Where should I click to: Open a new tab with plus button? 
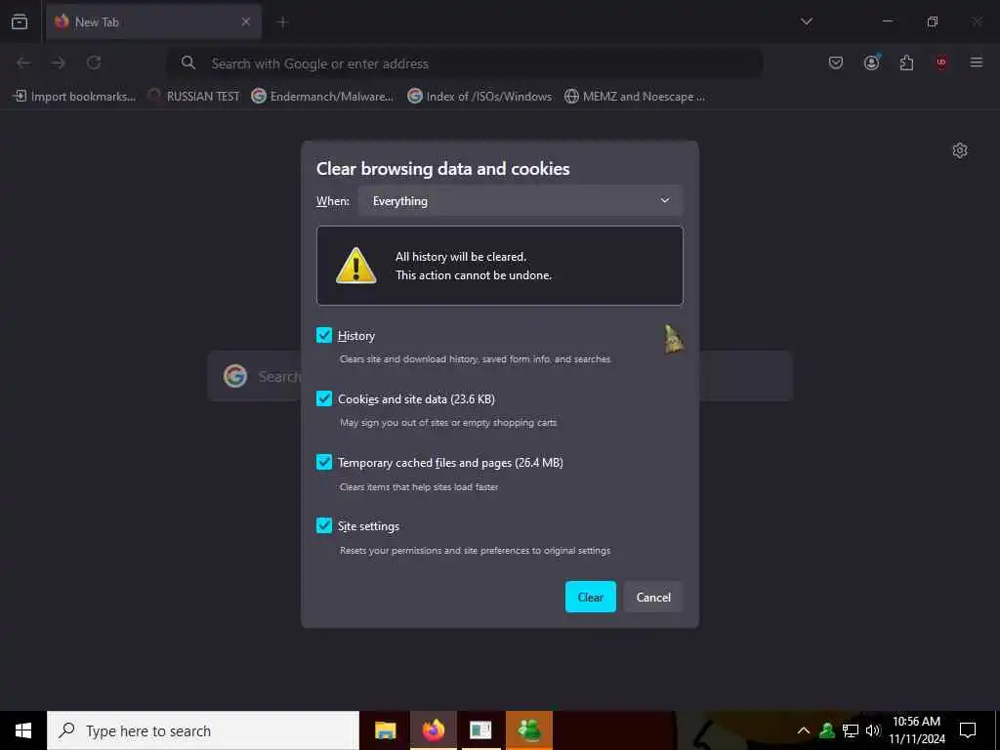(x=283, y=22)
